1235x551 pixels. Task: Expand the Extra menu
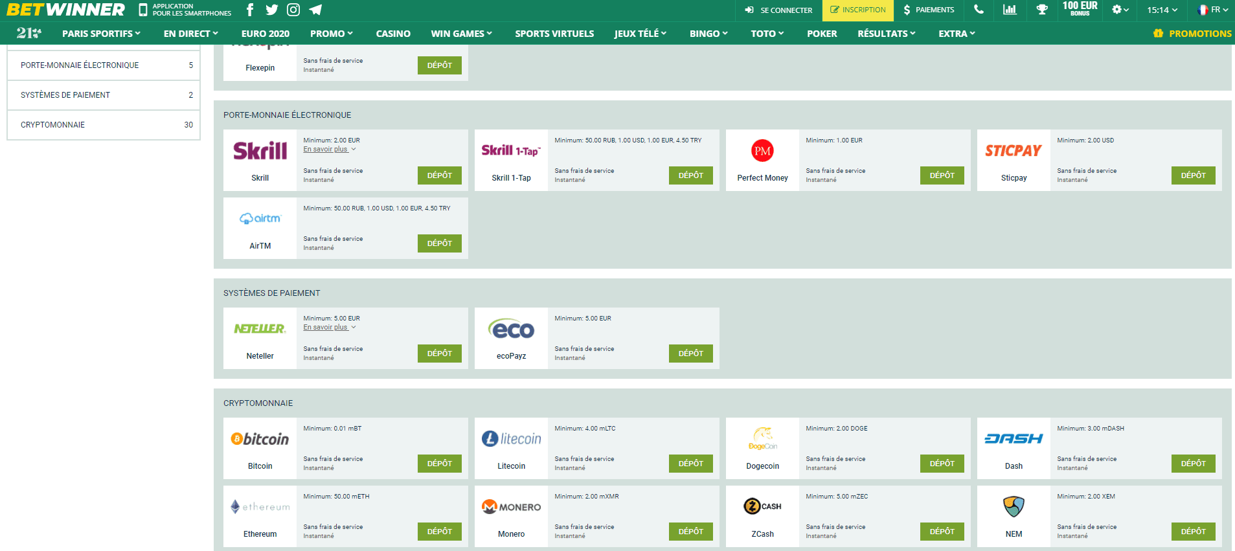coord(957,34)
